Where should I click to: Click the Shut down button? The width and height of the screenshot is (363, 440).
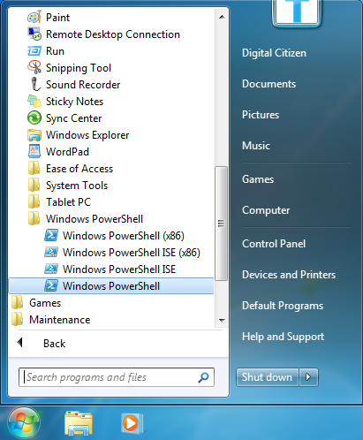coord(268,377)
